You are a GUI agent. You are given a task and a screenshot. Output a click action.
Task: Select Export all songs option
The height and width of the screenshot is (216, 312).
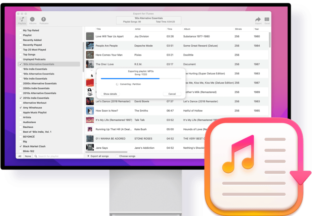[x=88, y=155]
